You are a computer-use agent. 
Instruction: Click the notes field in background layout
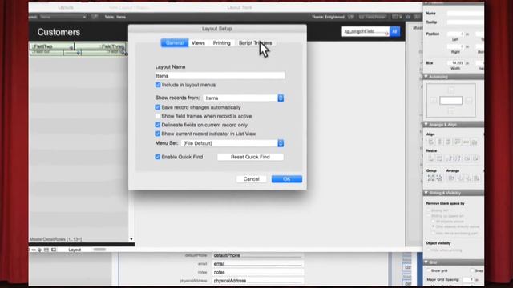(257, 272)
